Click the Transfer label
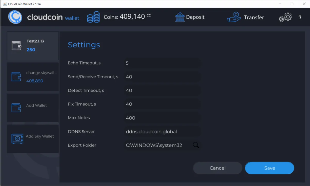This screenshot has width=310, height=186. point(254,18)
